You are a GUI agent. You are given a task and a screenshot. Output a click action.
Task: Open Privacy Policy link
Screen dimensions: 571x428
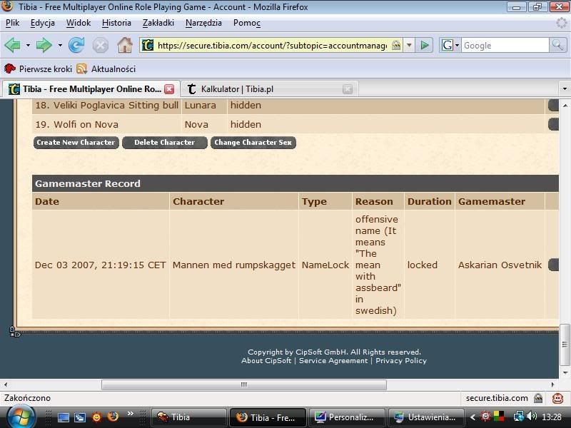pos(401,361)
